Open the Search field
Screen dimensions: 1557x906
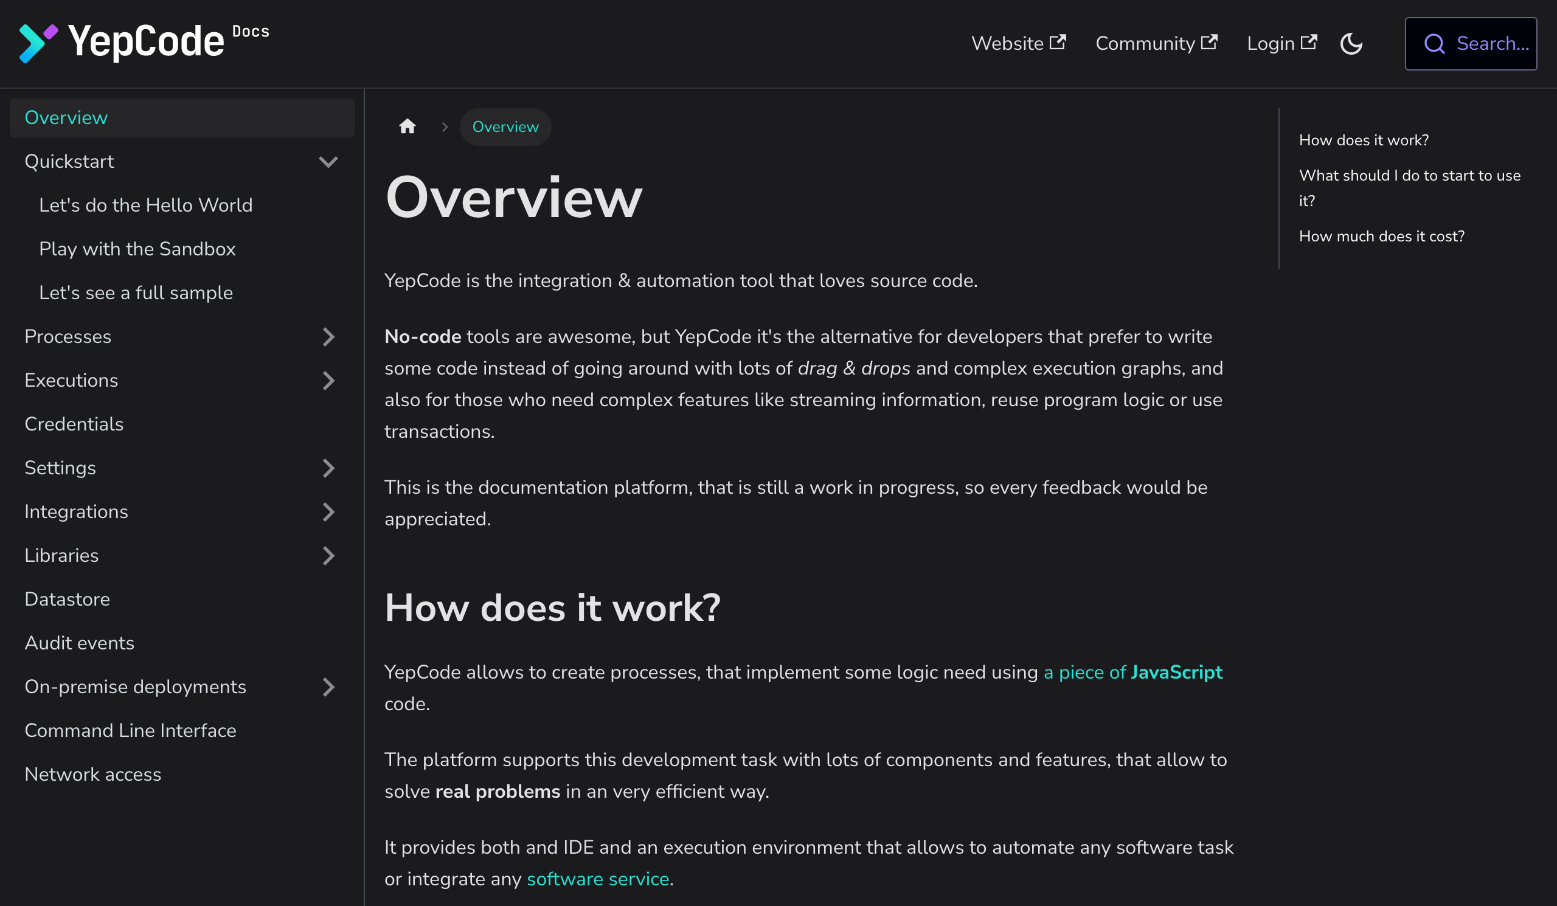point(1471,44)
